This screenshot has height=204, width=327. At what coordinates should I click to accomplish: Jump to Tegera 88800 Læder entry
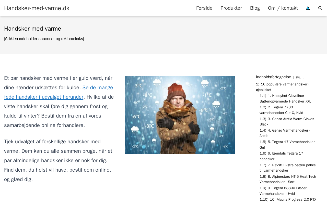coord(283,190)
